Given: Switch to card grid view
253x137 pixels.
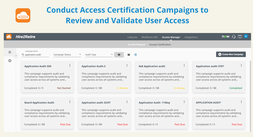Looking at the screenshot, I should click(x=119, y=55).
